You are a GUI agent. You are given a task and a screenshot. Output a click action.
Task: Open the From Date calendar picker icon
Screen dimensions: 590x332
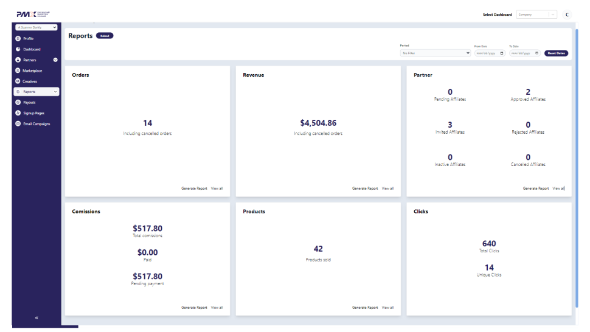[502, 53]
